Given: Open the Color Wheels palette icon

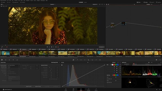Looking at the screenshot, I should pyautogui.click(x=9, y=60).
